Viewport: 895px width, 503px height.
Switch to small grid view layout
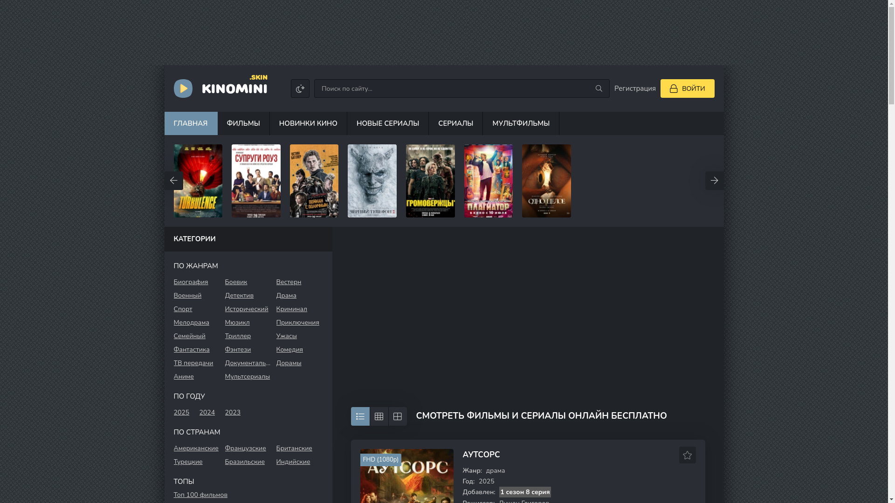[379, 416]
